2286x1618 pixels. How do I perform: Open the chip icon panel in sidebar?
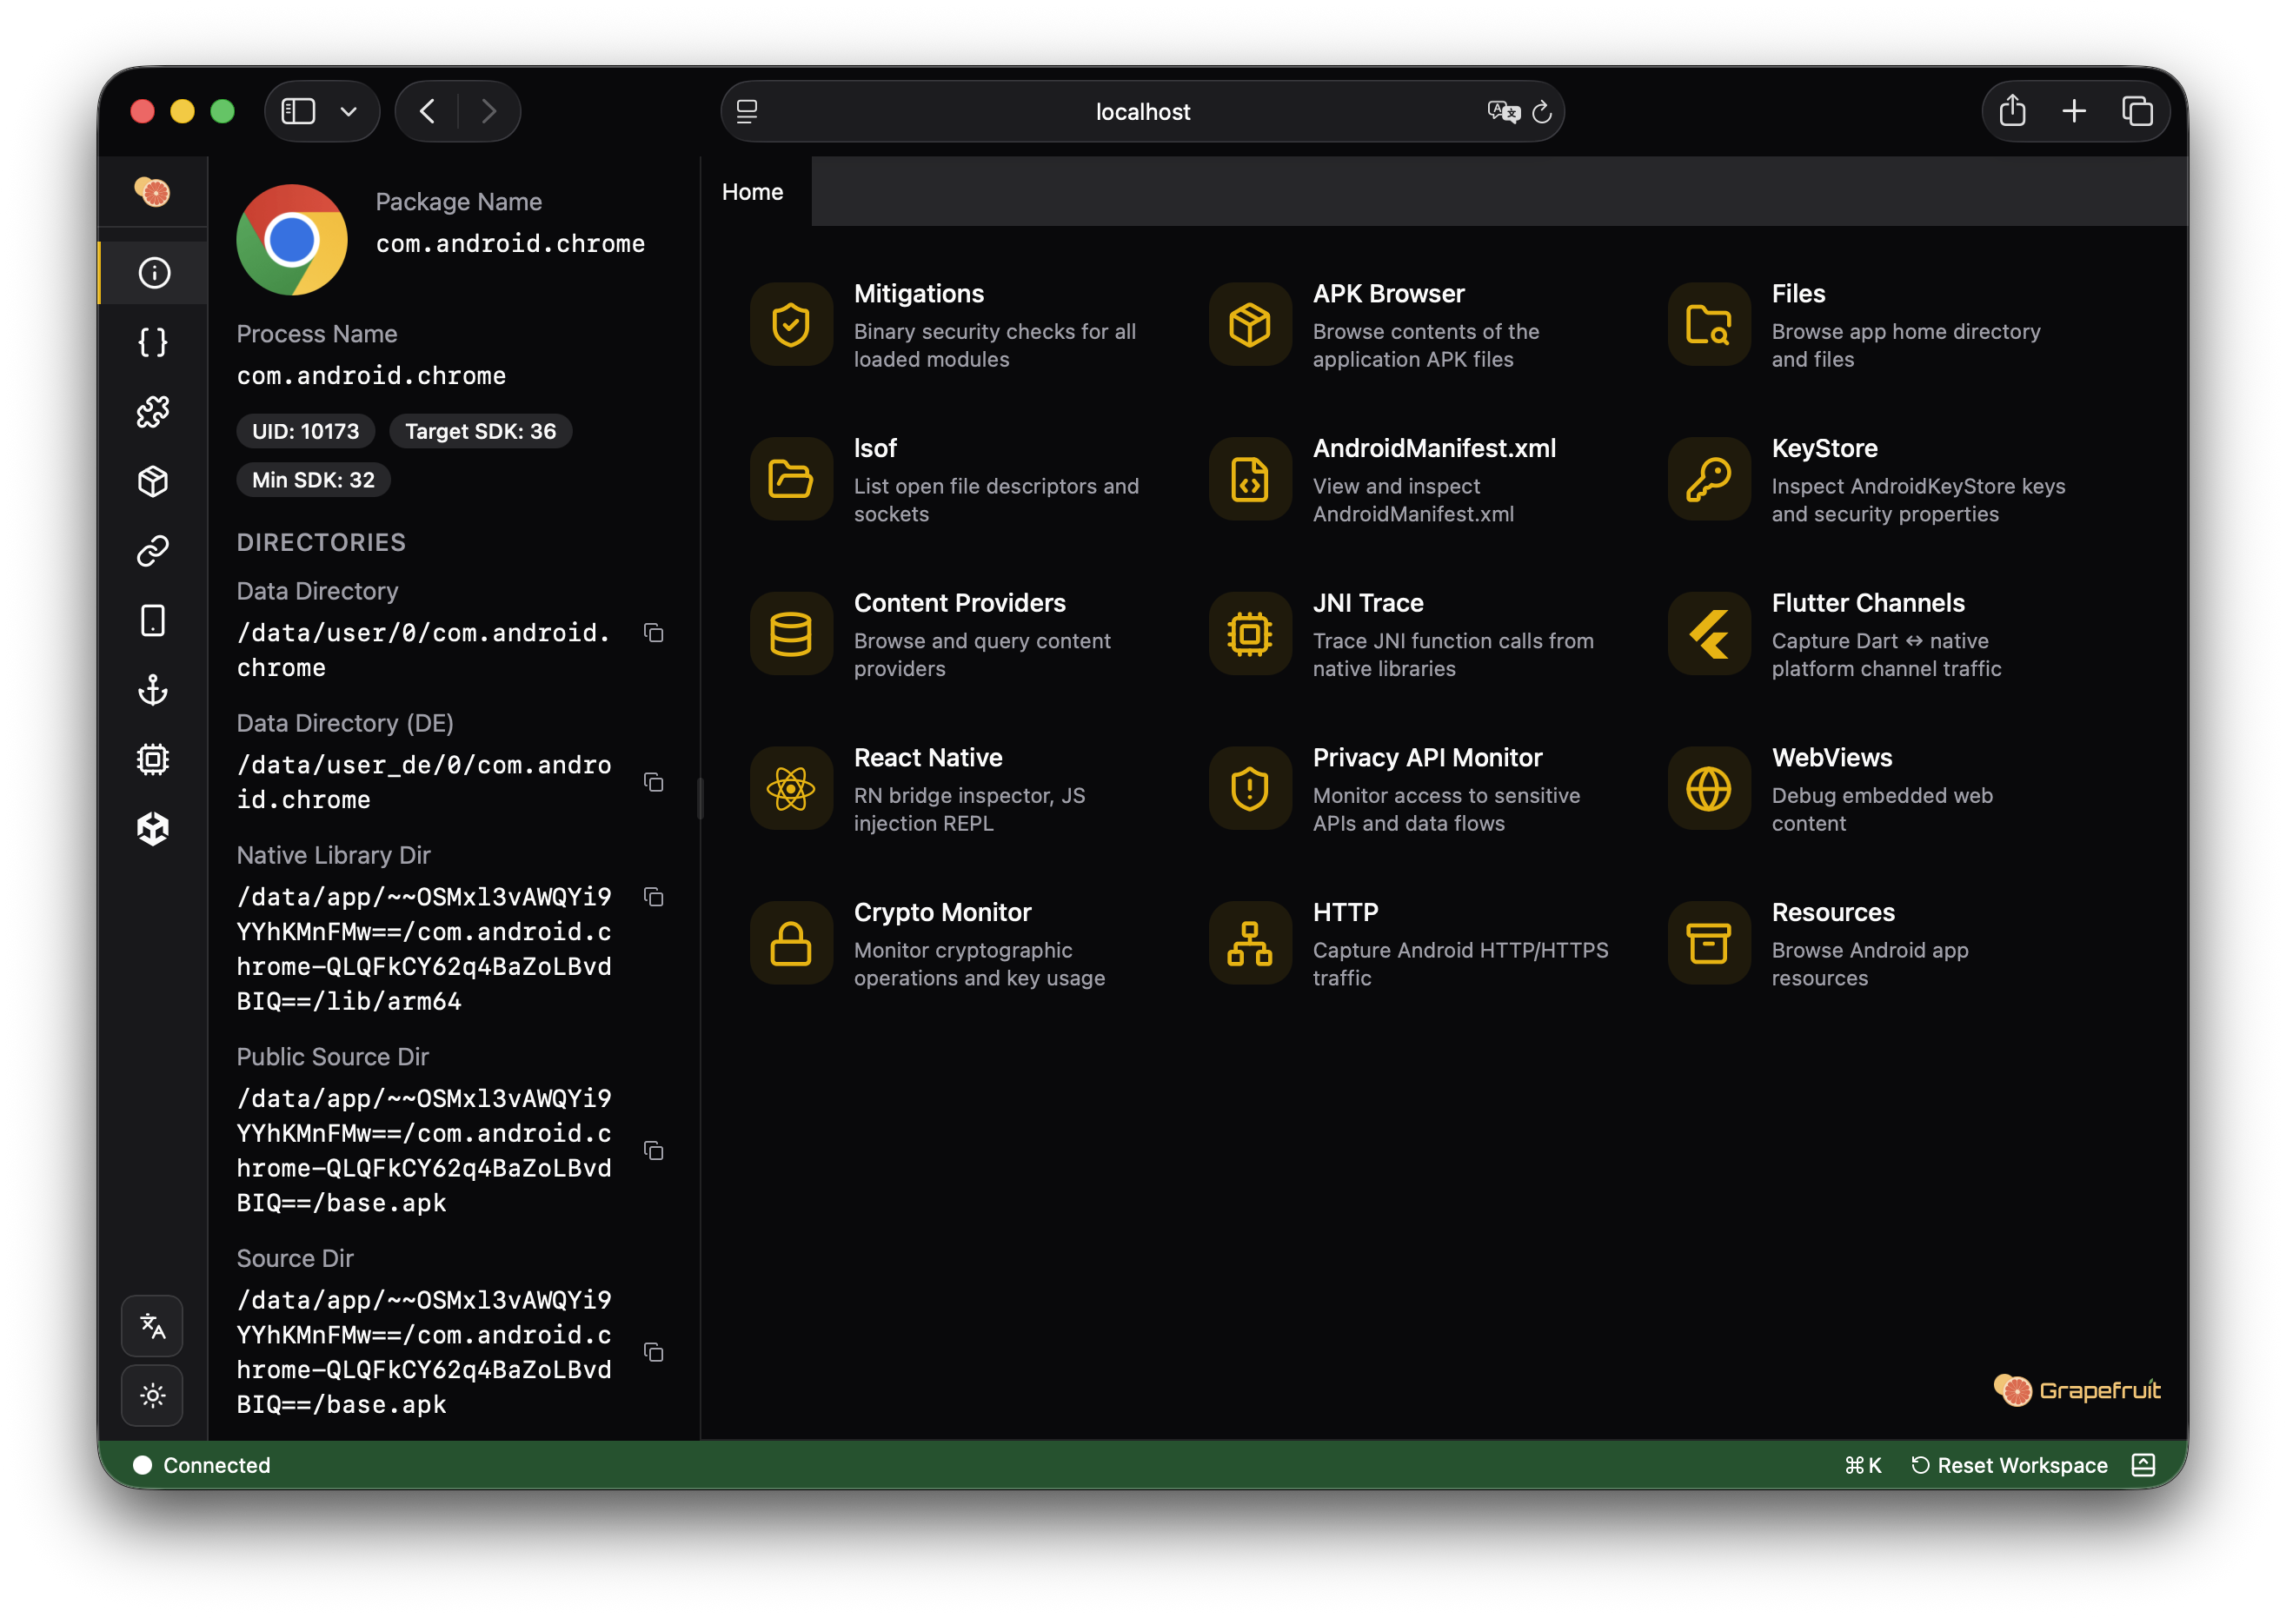(x=151, y=759)
